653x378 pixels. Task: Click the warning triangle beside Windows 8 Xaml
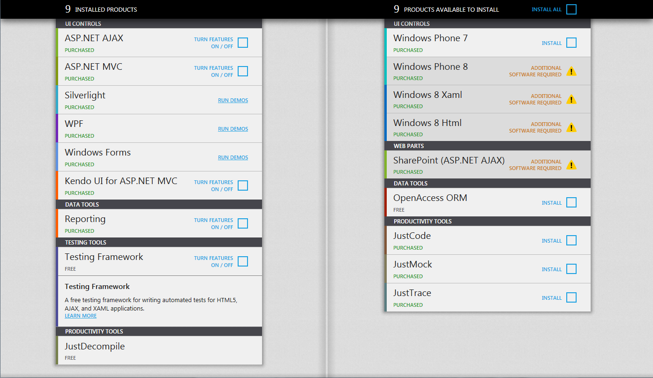point(571,99)
